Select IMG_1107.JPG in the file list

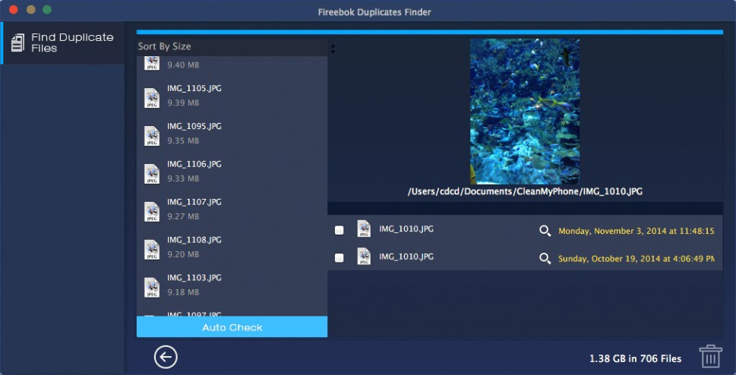click(x=232, y=210)
